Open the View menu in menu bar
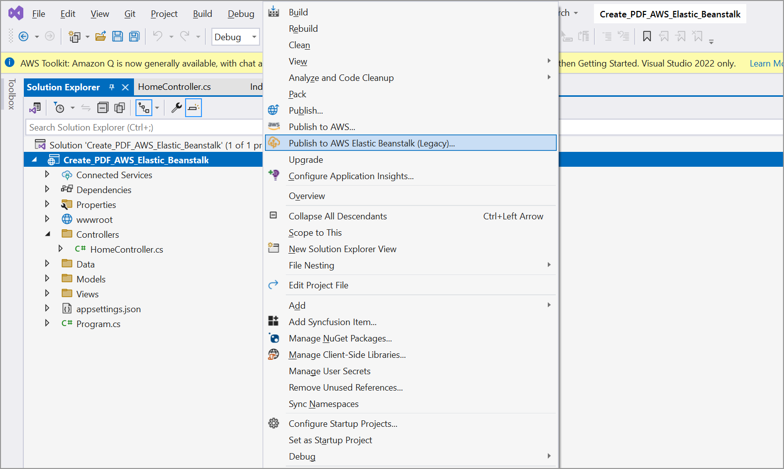The width and height of the screenshot is (784, 469). pyautogui.click(x=100, y=14)
